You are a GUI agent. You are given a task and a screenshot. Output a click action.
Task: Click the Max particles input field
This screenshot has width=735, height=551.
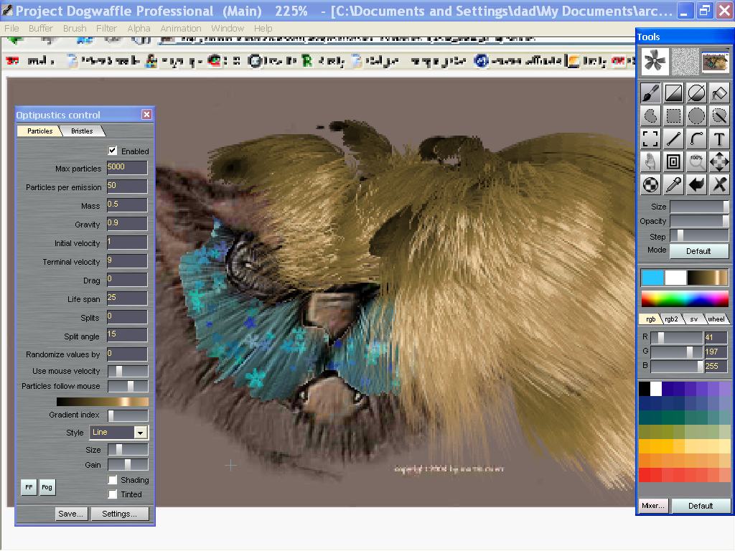pos(127,167)
